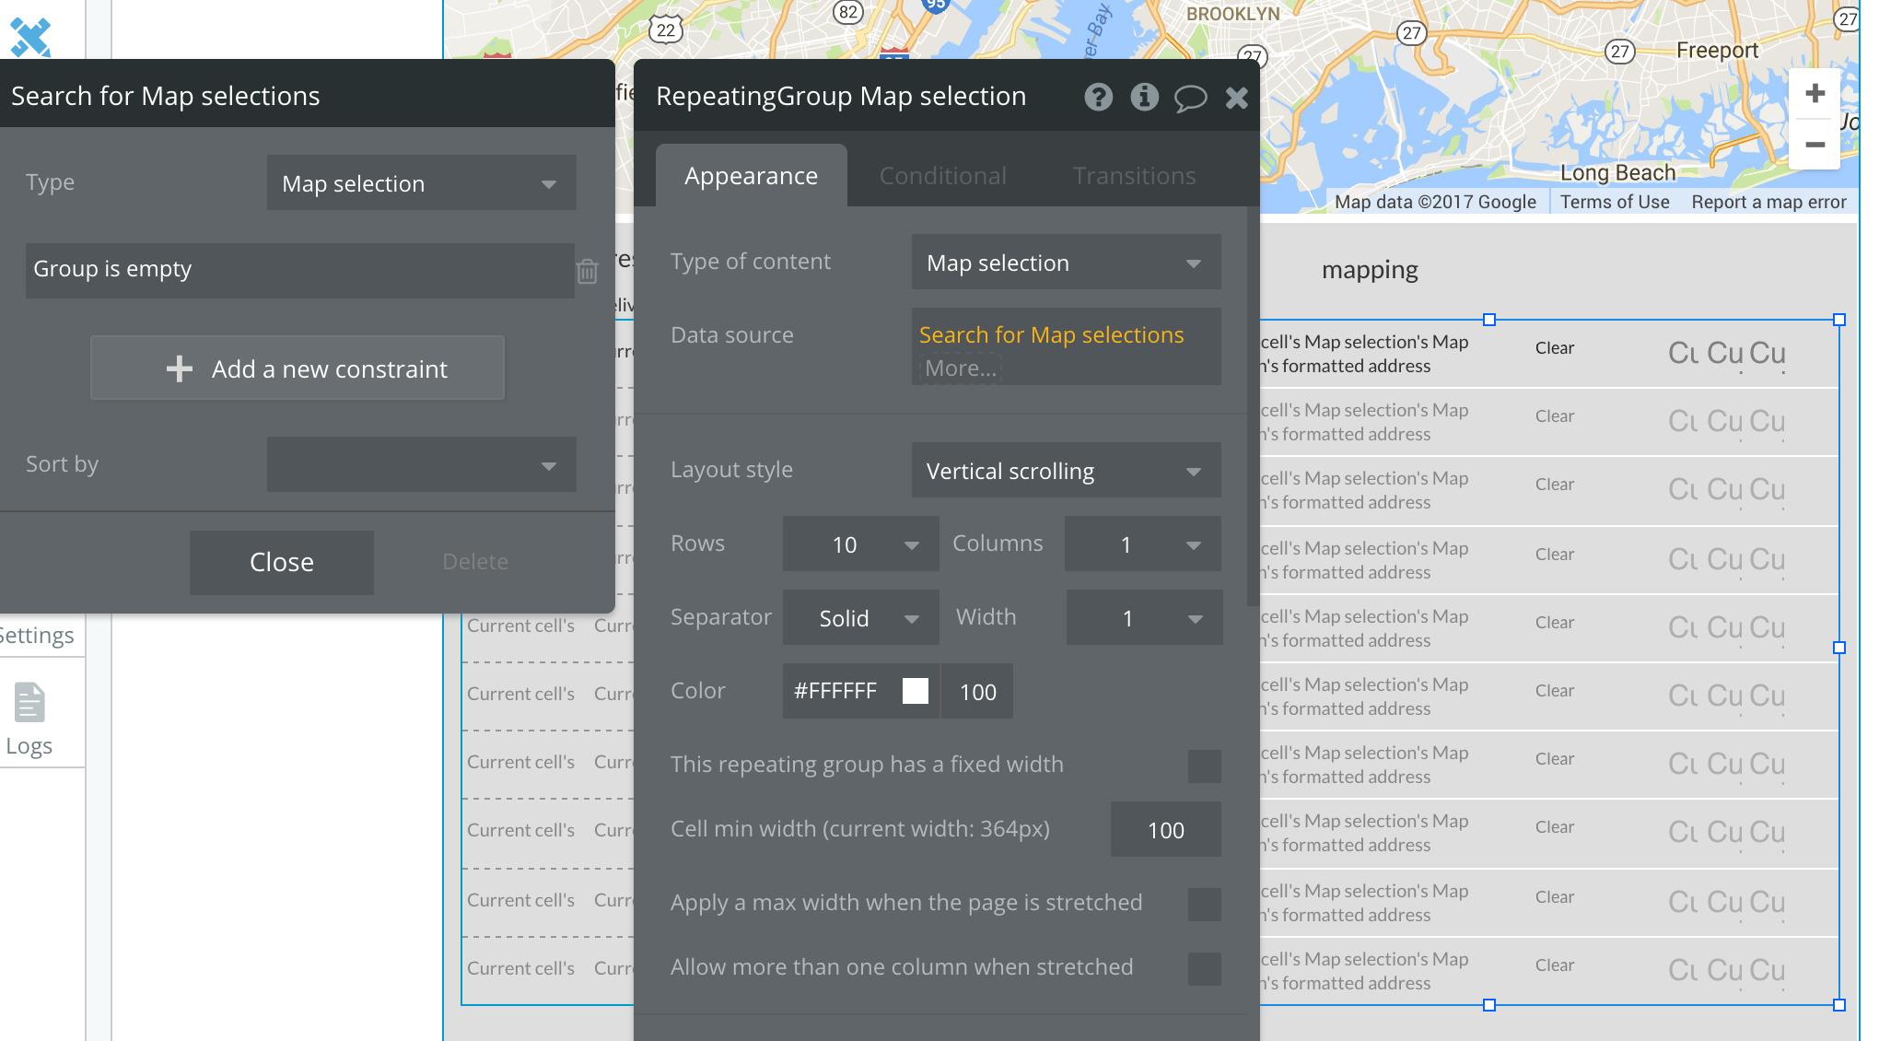Viewport: 1879px width, 1041px height.
Task: Click the help question mark icon
Action: click(1098, 97)
